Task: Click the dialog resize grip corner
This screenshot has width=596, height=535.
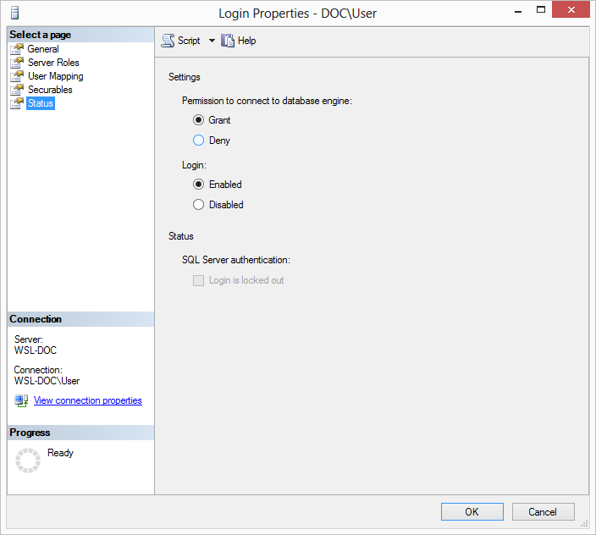Action: 584,524
